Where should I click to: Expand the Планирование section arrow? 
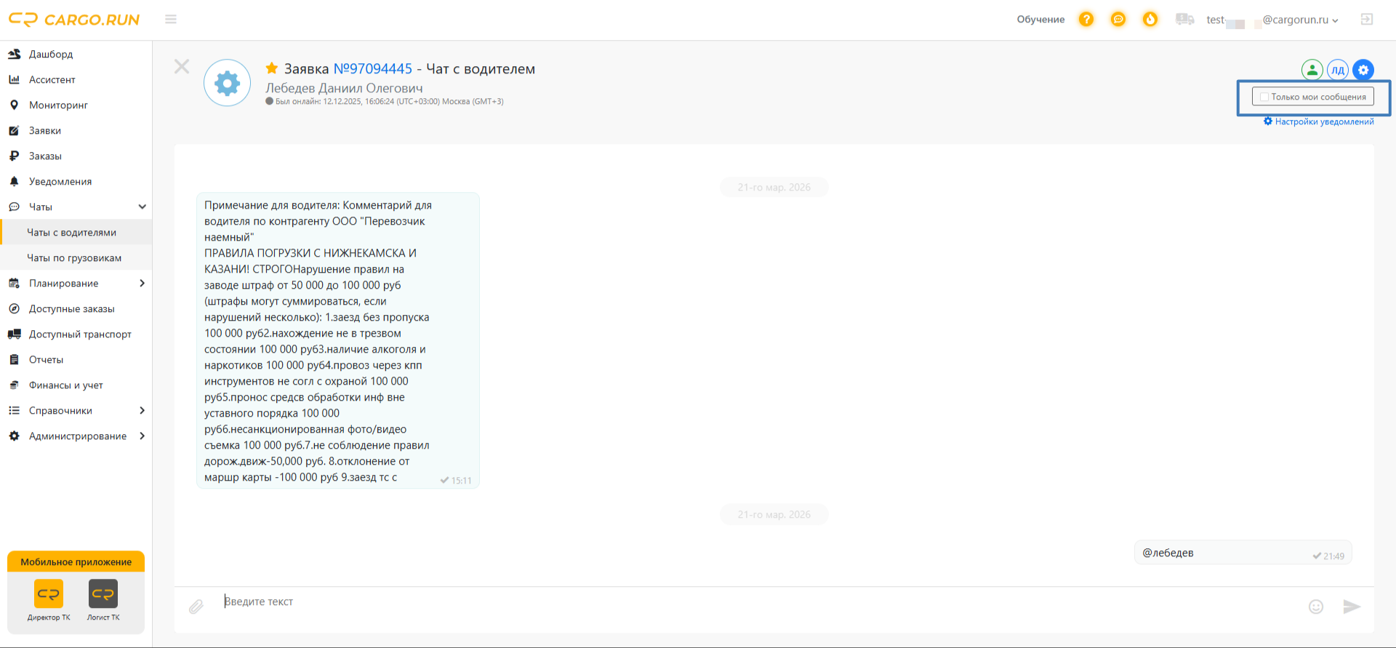click(x=142, y=283)
